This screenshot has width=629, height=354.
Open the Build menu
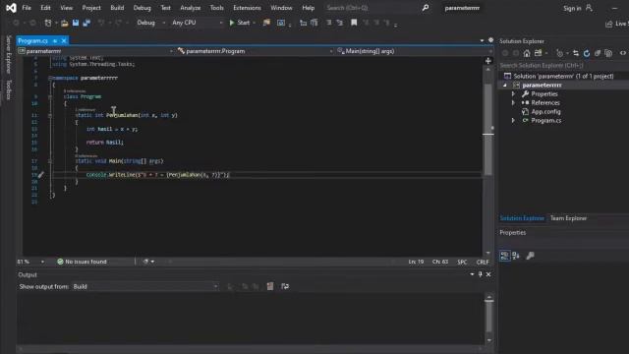click(x=117, y=8)
